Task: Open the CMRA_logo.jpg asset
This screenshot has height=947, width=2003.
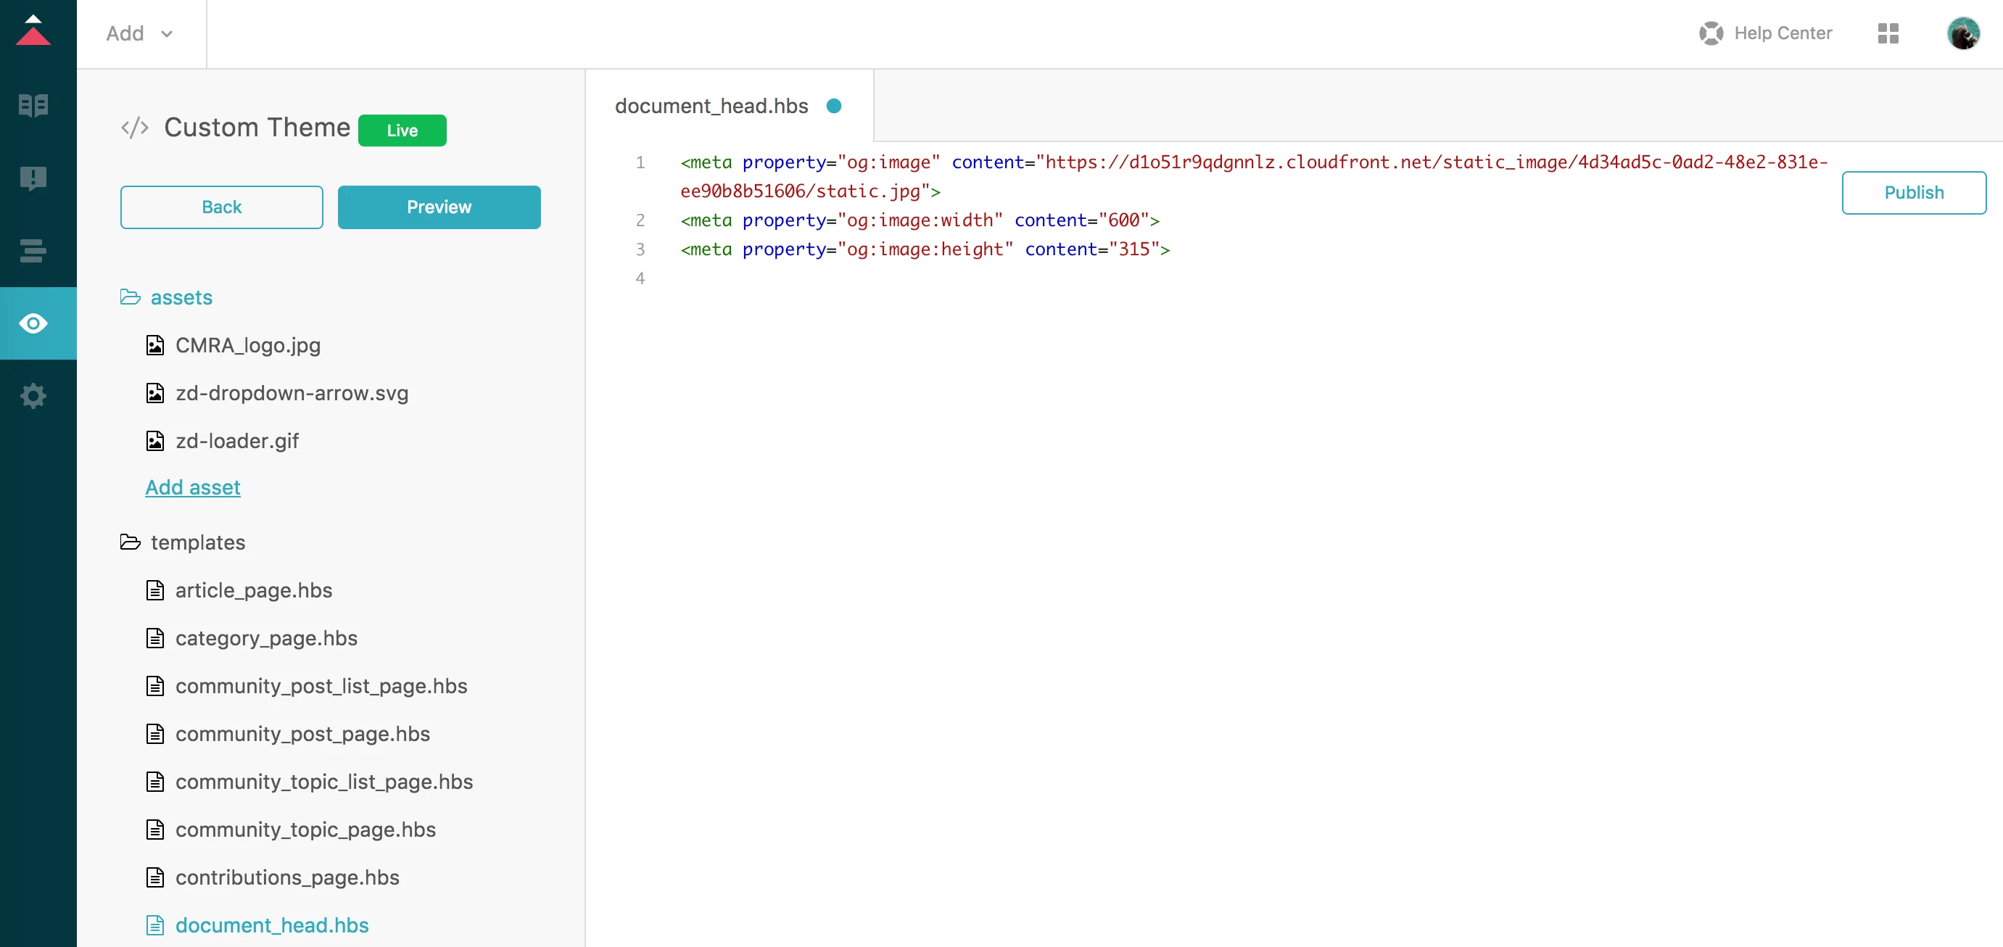Action: [247, 346]
